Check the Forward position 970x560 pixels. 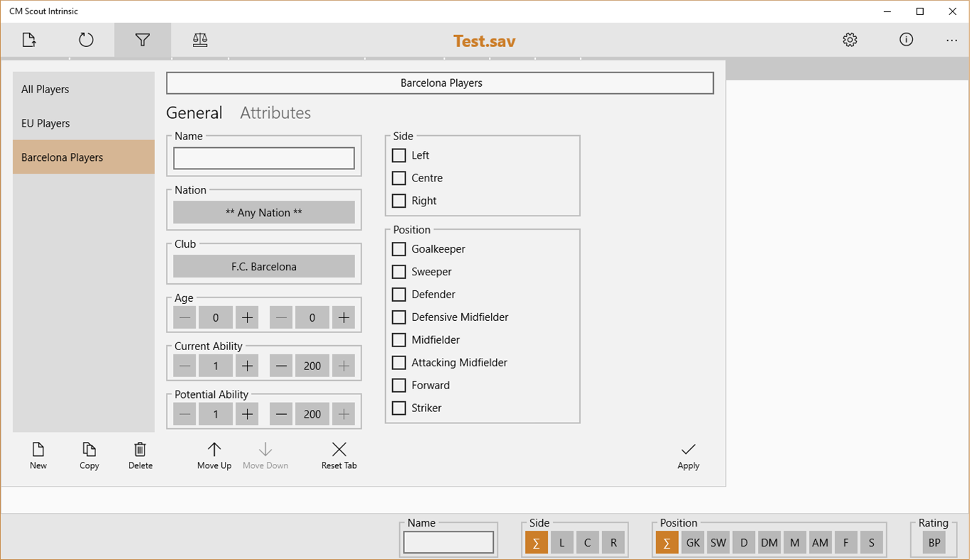(x=399, y=386)
